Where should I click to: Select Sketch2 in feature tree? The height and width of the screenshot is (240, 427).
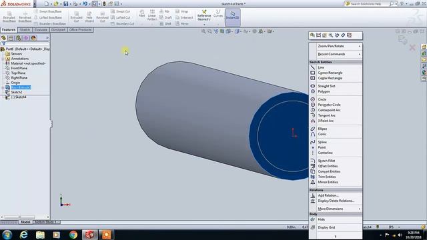tap(17, 92)
